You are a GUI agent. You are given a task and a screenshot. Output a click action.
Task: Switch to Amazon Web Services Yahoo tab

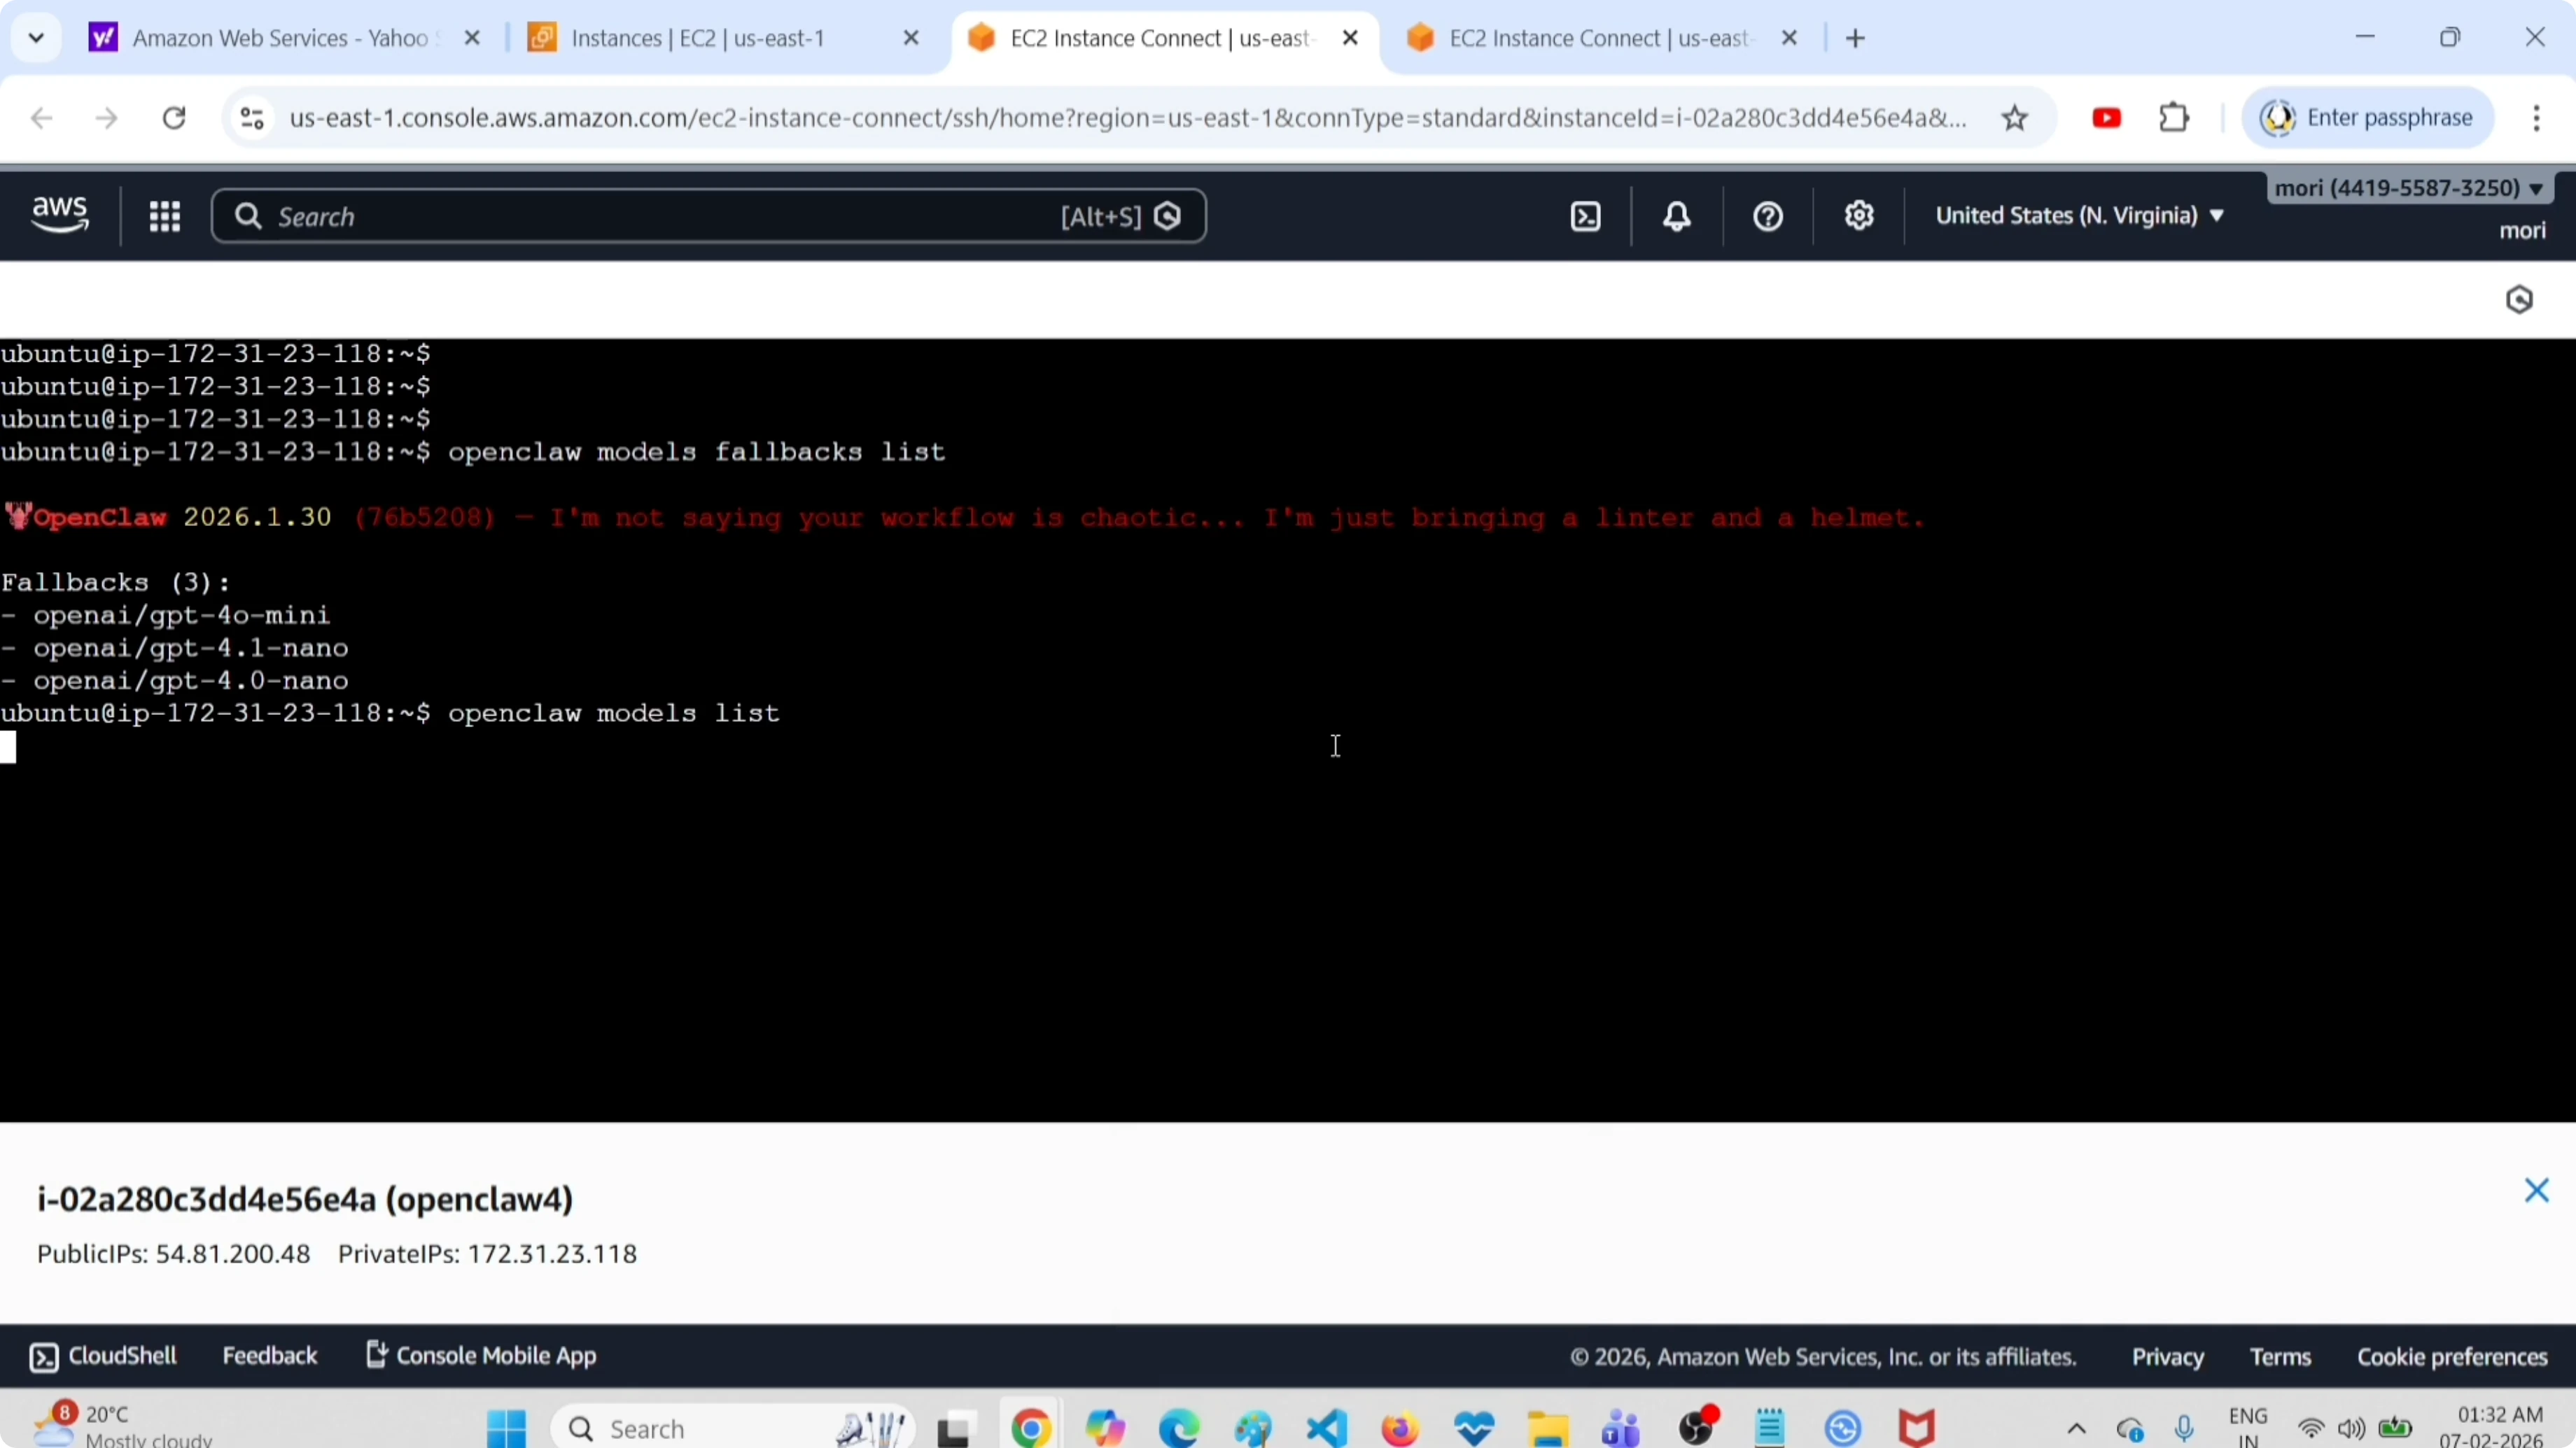pos(280,39)
